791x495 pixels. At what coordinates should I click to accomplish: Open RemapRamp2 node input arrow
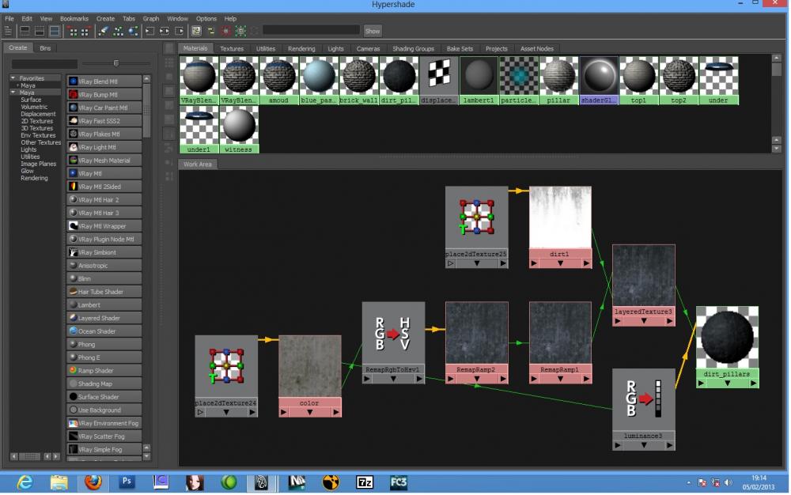pos(451,379)
